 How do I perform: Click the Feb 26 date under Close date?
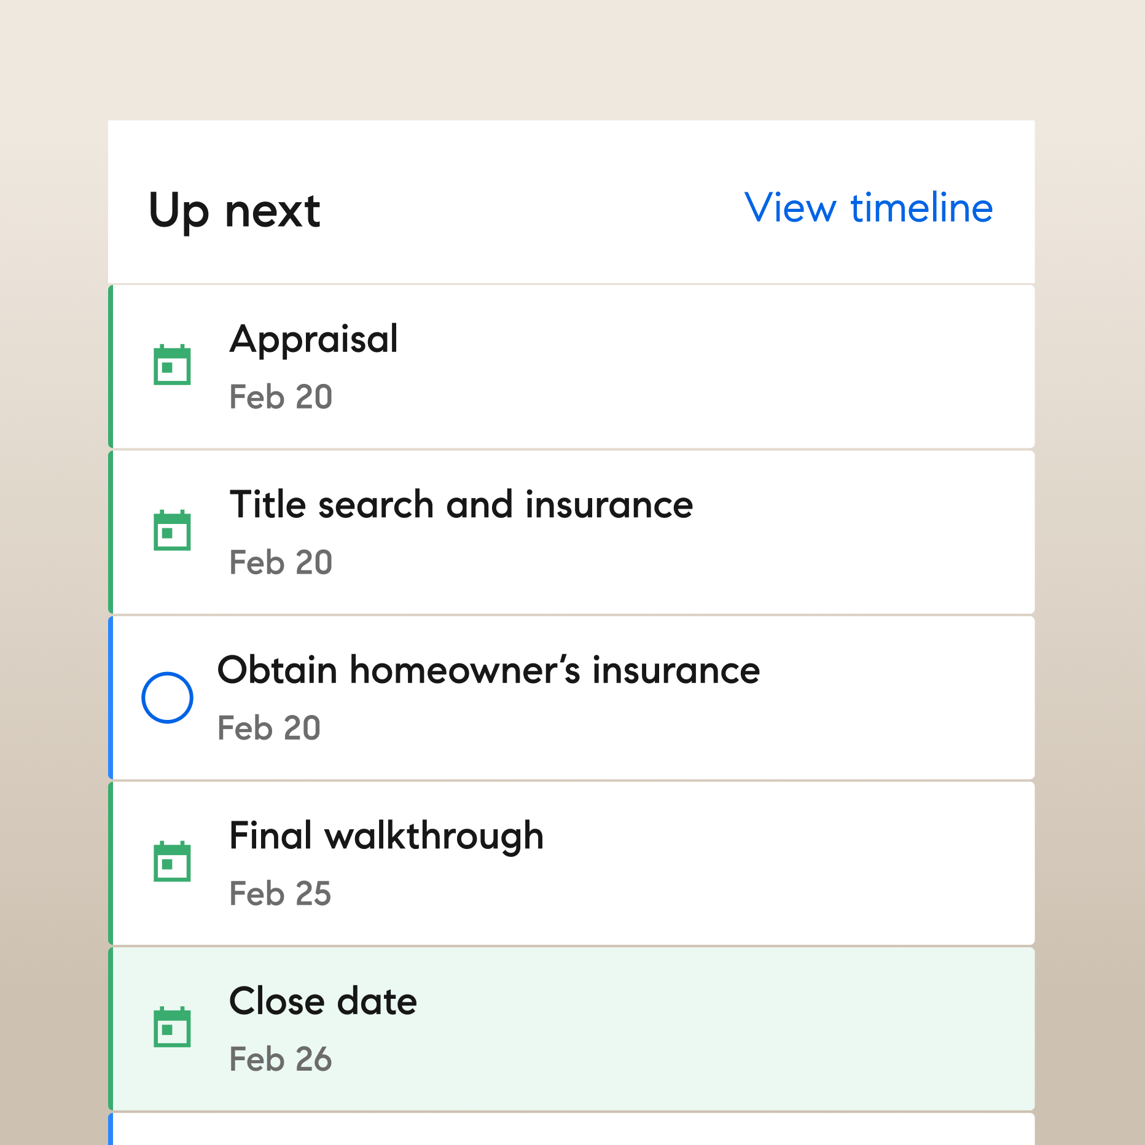(x=280, y=1059)
